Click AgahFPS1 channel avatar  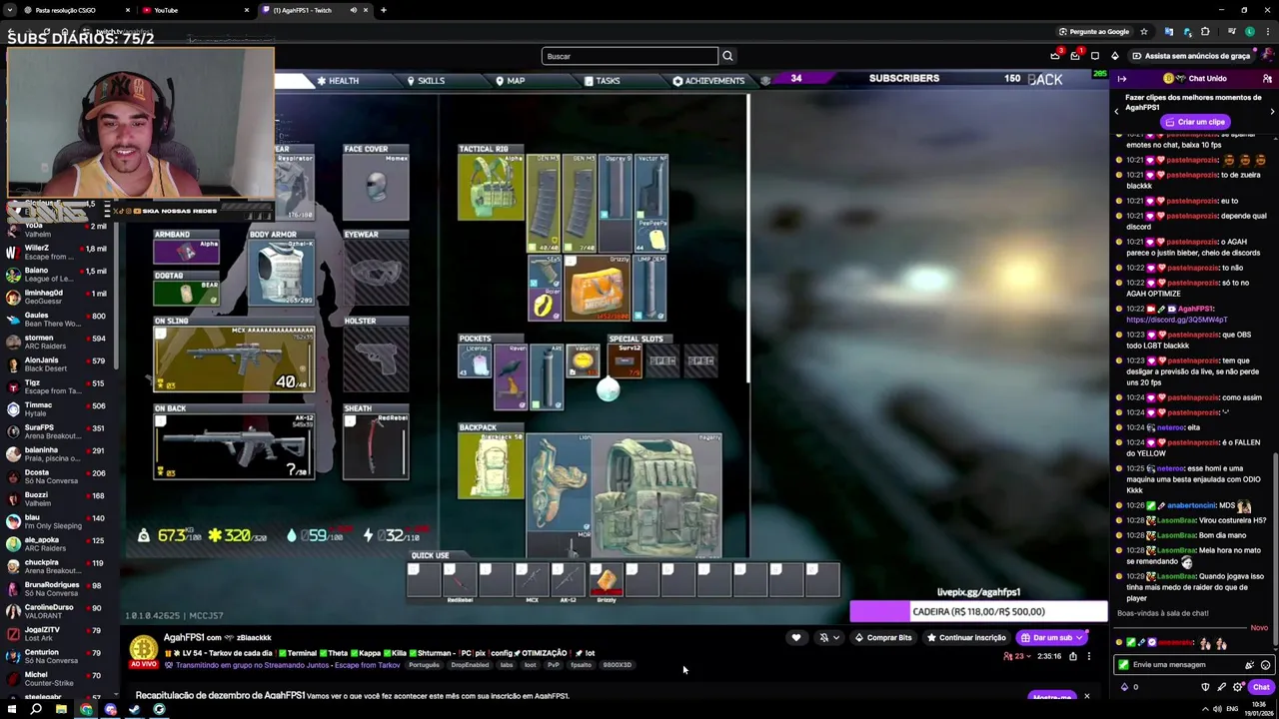(144, 648)
